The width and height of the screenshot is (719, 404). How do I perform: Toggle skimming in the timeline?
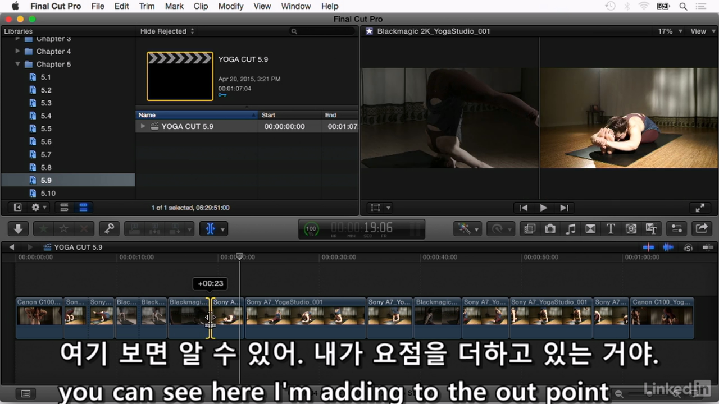coord(648,247)
